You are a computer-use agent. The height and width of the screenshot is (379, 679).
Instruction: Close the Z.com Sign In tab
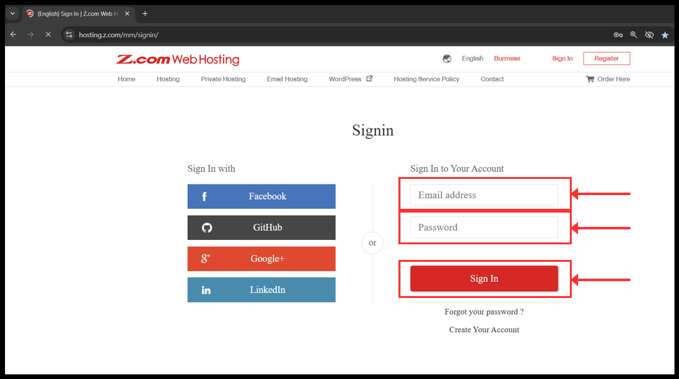coord(127,14)
